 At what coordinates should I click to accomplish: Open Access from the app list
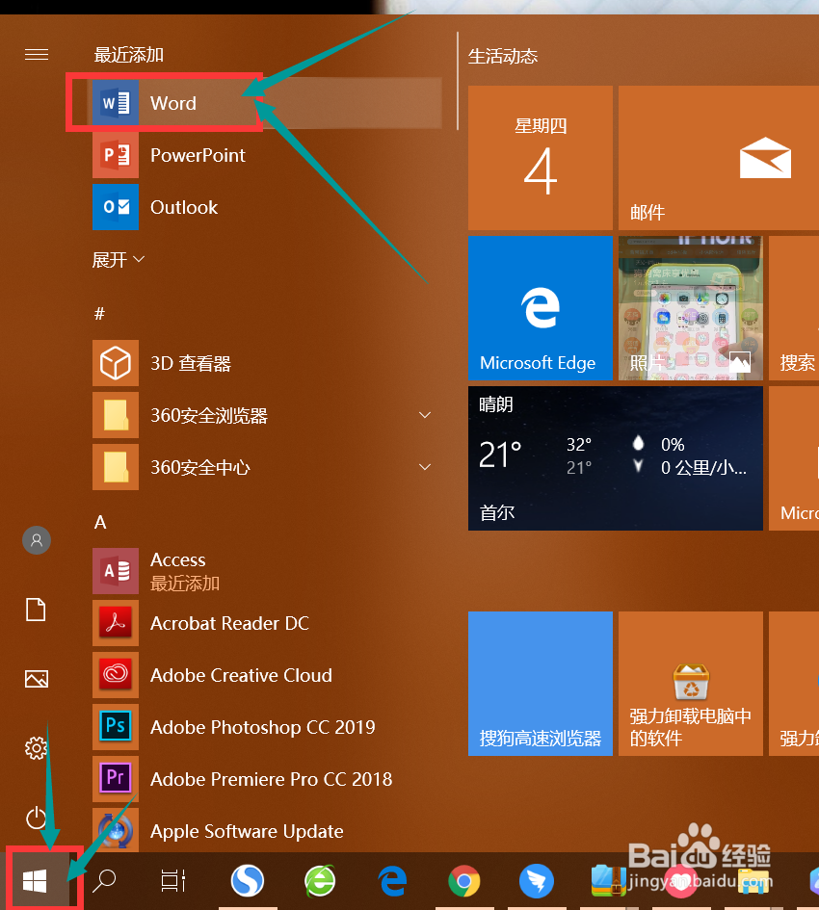177,559
